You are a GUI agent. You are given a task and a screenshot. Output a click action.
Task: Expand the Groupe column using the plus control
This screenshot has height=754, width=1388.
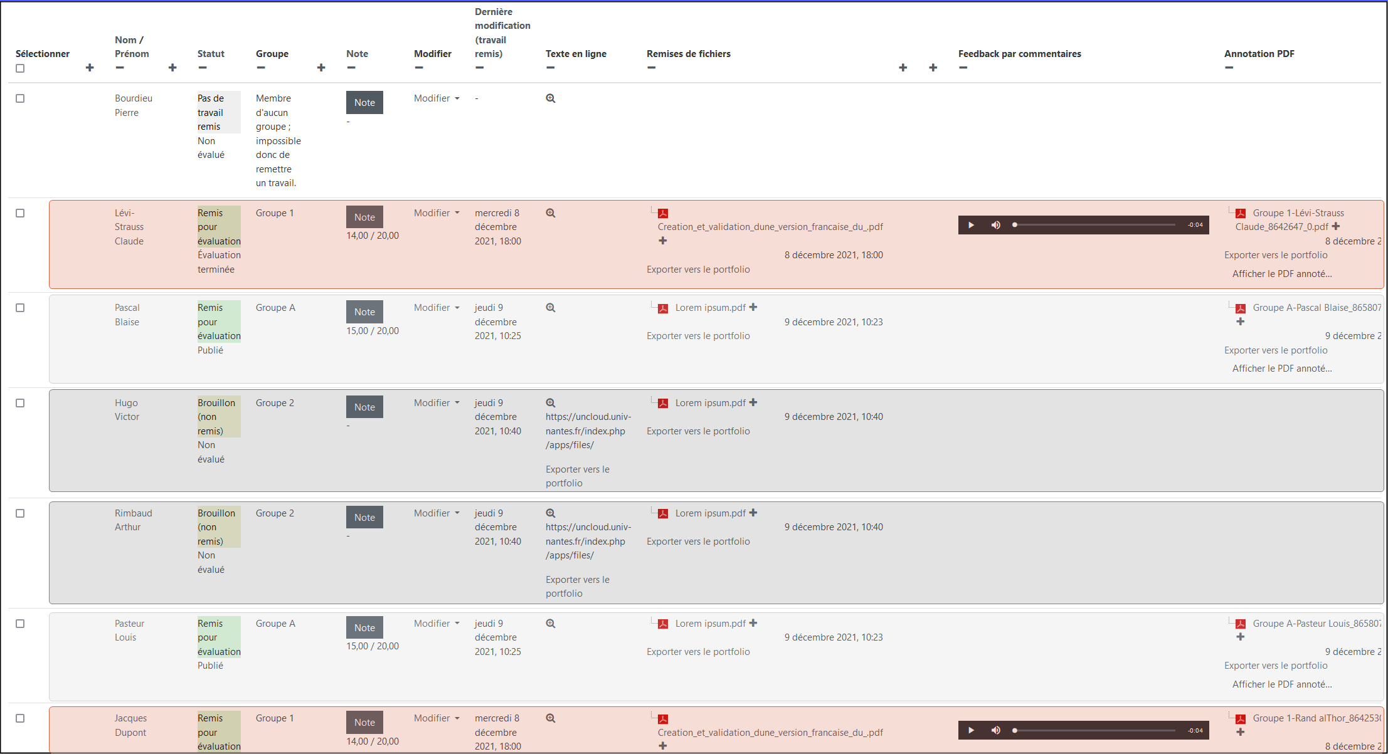pyautogui.click(x=321, y=67)
